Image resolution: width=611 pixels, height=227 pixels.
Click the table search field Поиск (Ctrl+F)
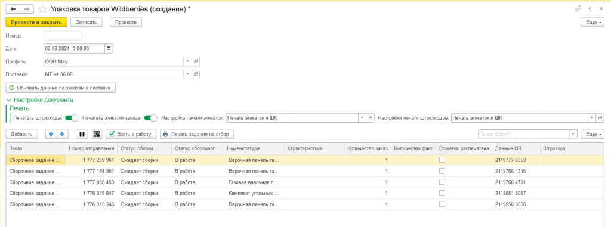[x=524, y=134]
